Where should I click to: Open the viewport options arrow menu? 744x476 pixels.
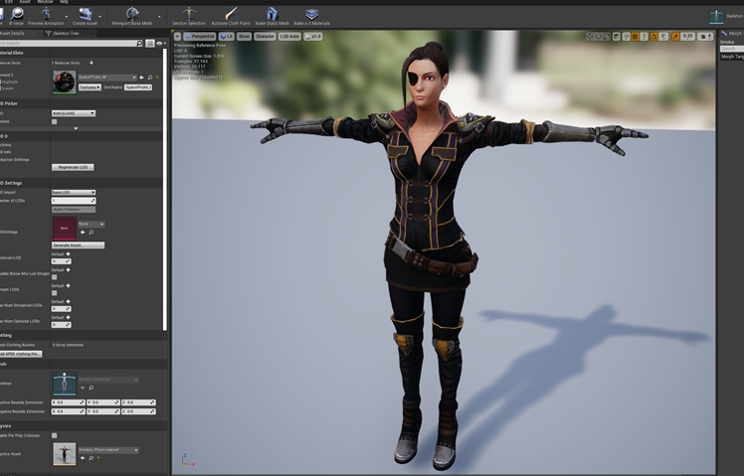177,37
